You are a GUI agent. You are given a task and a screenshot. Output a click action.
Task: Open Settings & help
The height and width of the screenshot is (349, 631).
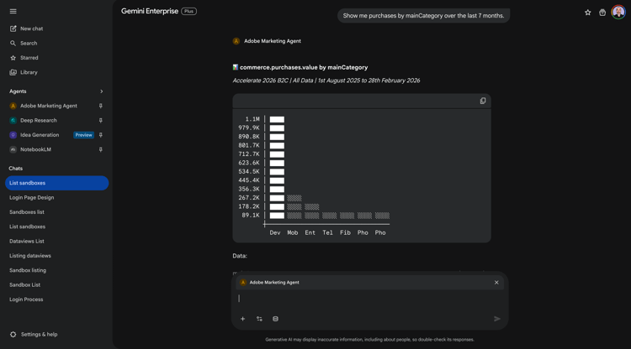point(39,334)
